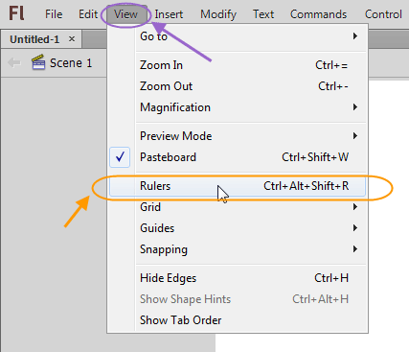Click the back arrow beside Scene 1
The height and width of the screenshot is (352, 409).
tap(14, 62)
